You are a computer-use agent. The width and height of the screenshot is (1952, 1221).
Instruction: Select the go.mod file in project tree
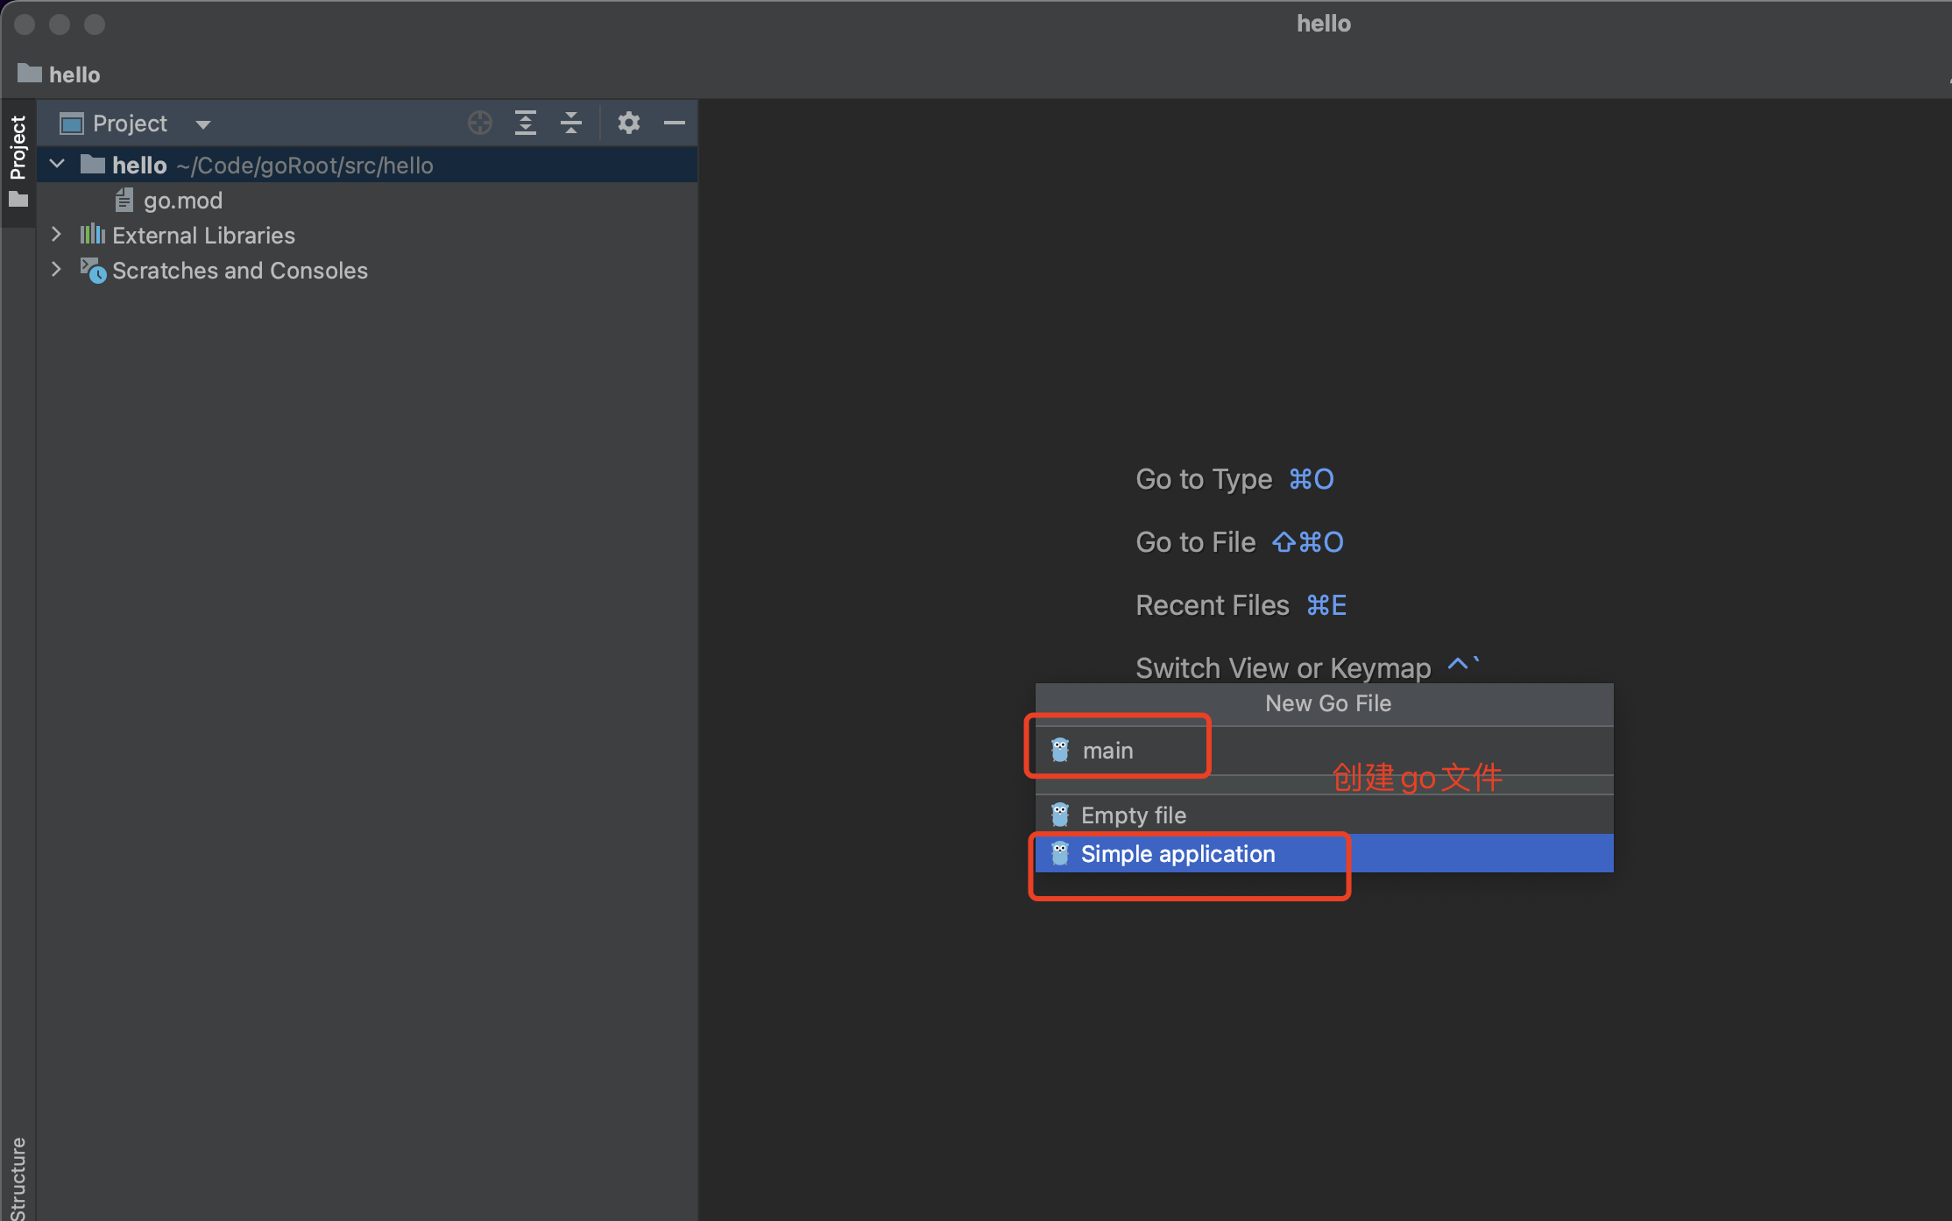pos(184,200)
